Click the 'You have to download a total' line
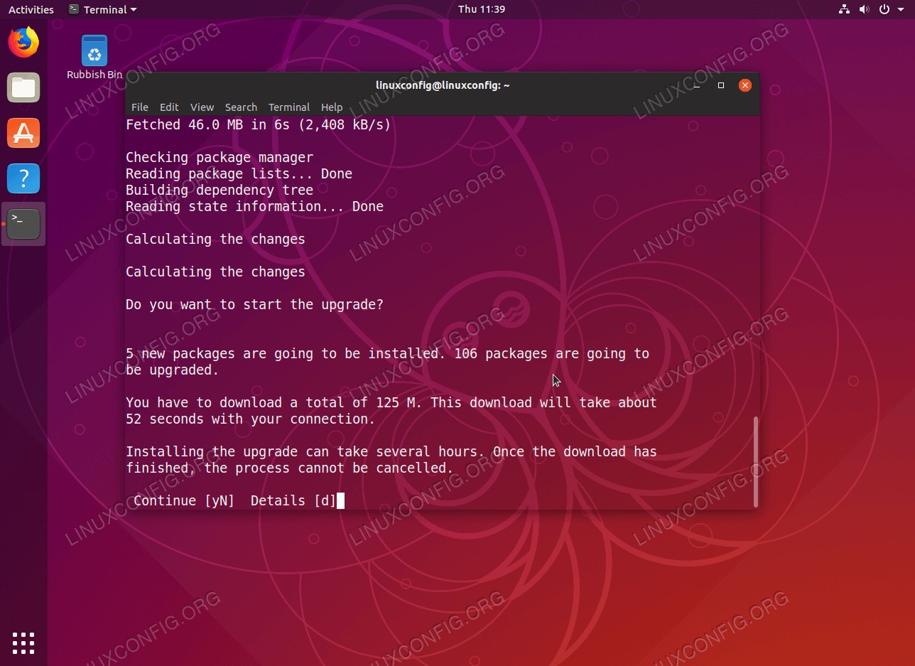This screenshot has width=915, height=666. (391, 402)
